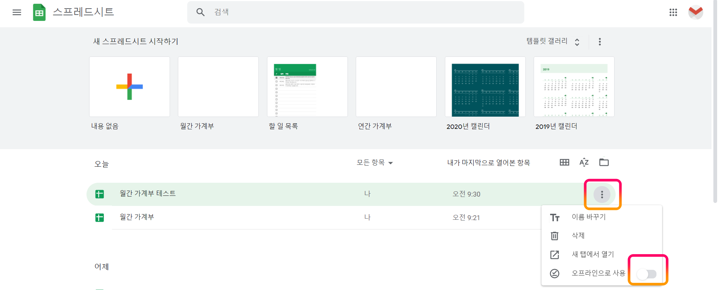This screenshot has width=719, height=290.
Task: Open the file picker folder icon
Action: 604,162
